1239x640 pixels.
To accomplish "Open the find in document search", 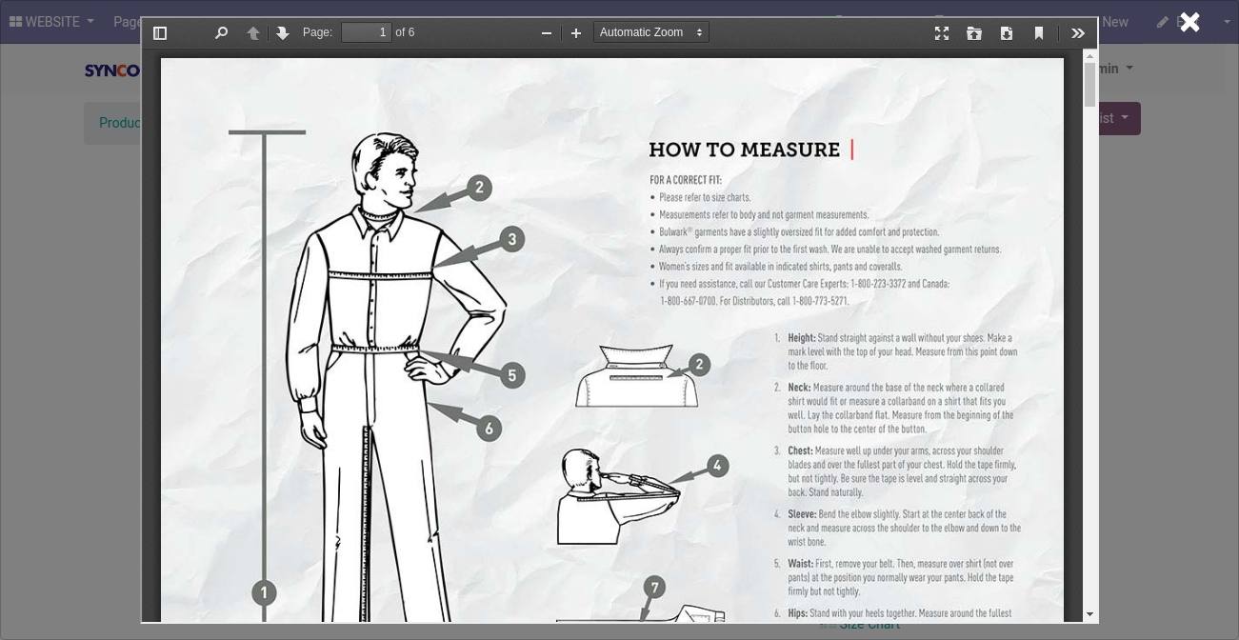I will [x=221, y=33].
